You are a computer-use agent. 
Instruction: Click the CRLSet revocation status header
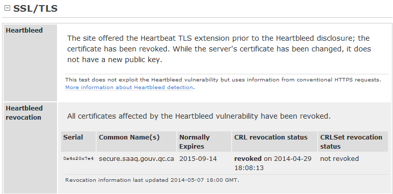(351, 142)
